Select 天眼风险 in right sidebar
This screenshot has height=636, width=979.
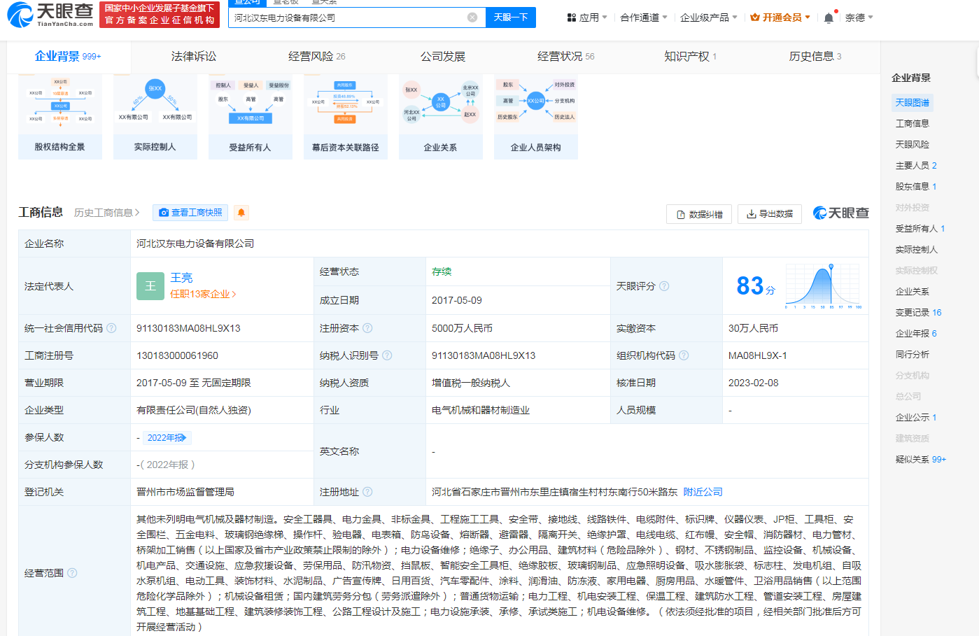coord(913,145)
